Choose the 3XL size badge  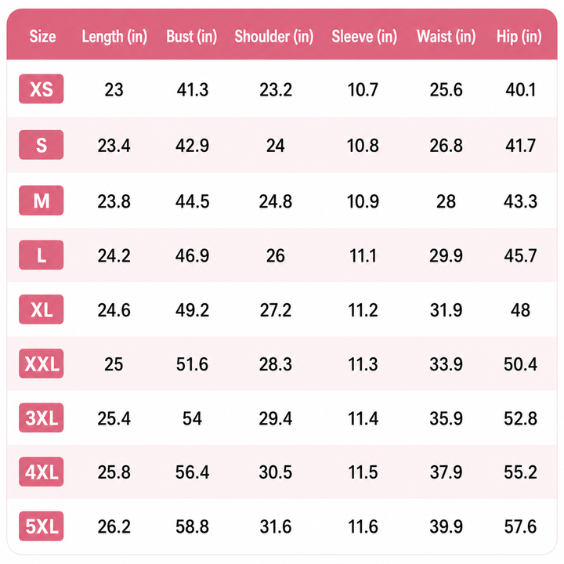42,418
